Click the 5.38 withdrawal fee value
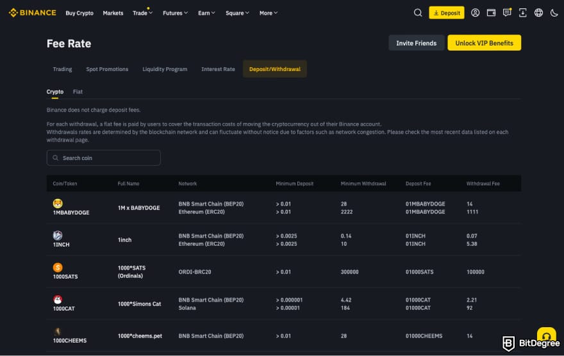 [472, 244]
